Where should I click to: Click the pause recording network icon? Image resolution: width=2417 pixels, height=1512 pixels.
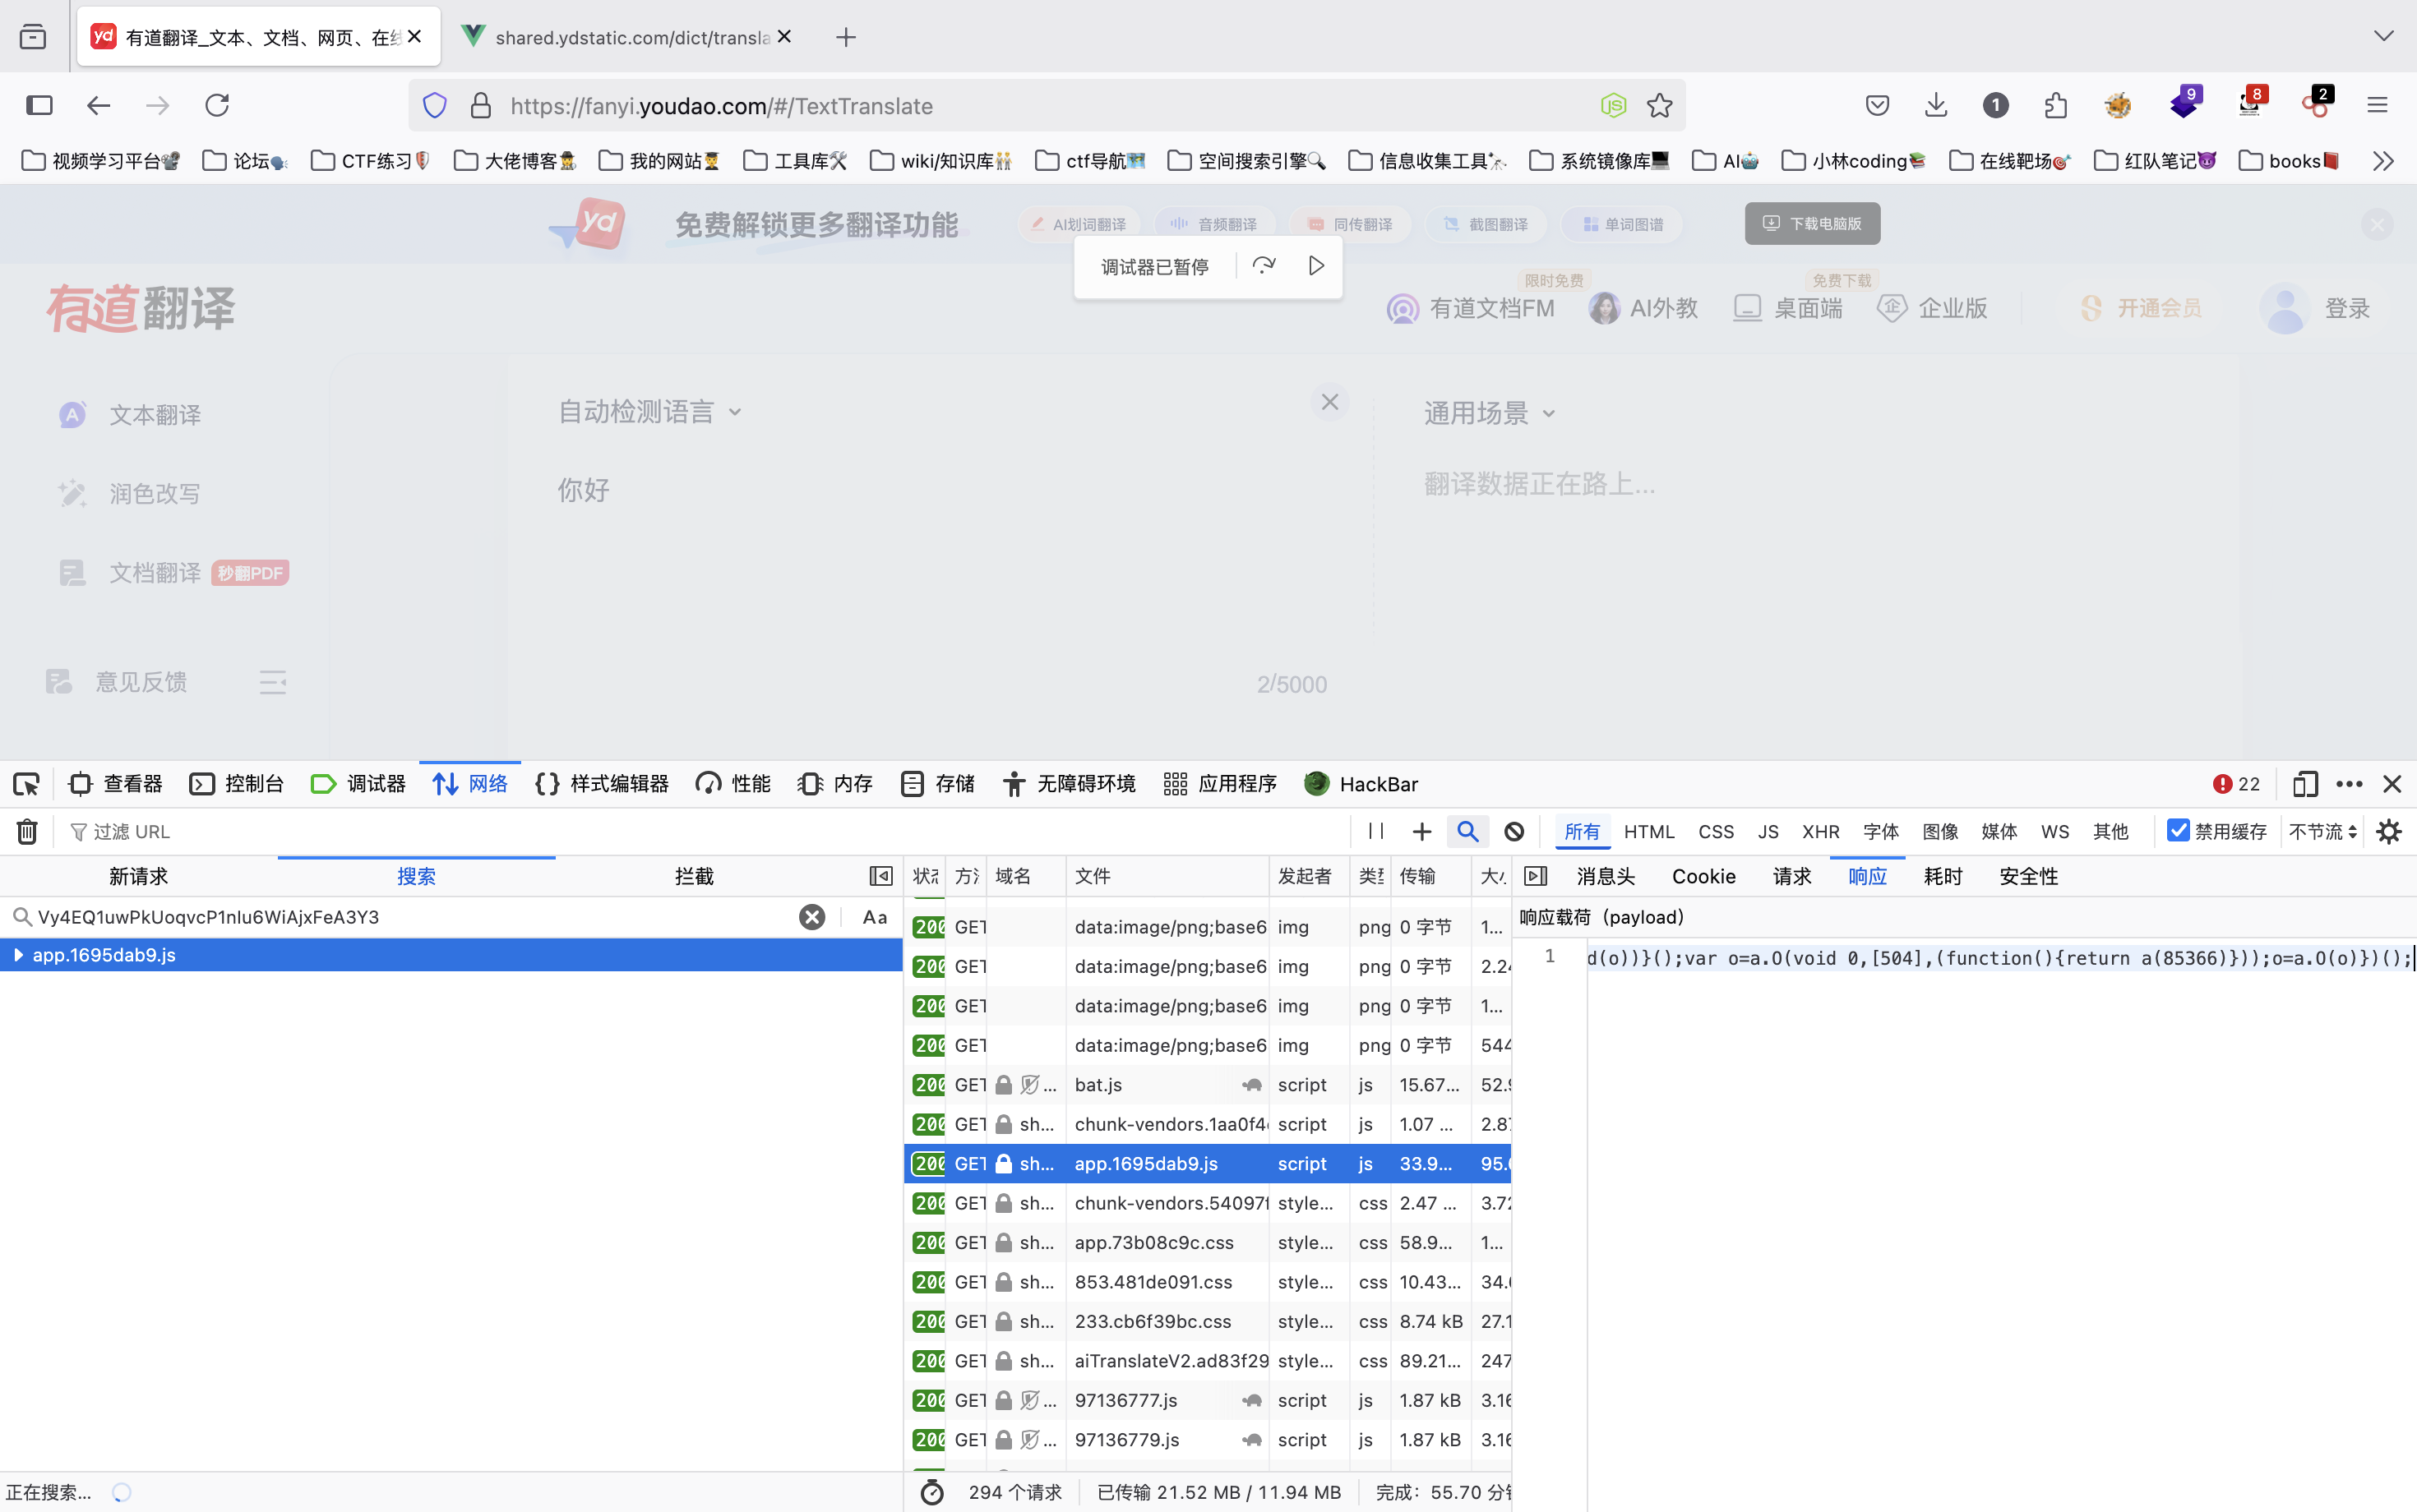(1375, 831)
